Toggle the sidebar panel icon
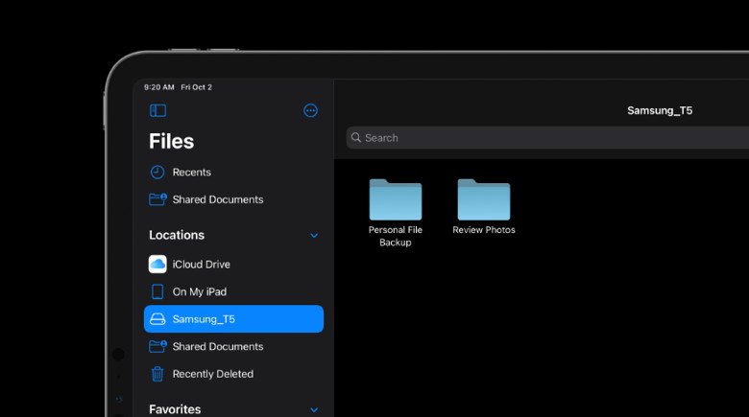 point(157,110)
